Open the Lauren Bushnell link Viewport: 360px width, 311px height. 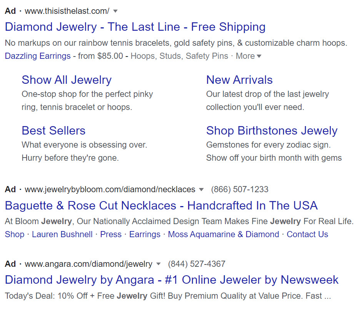click(x=62, y=234)
